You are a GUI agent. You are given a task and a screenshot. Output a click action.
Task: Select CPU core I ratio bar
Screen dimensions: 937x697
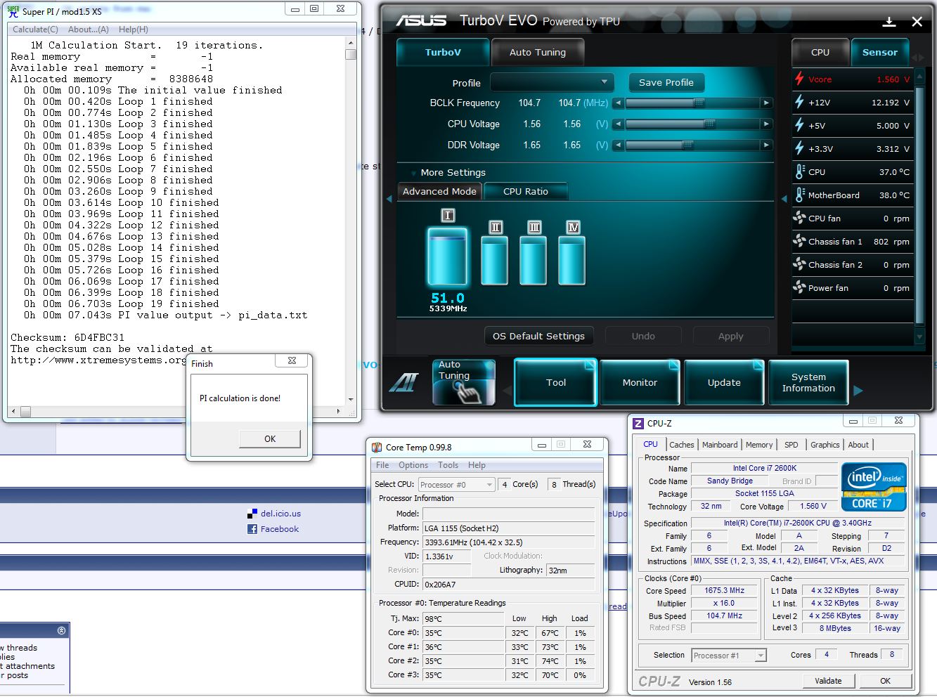[447, 256]
